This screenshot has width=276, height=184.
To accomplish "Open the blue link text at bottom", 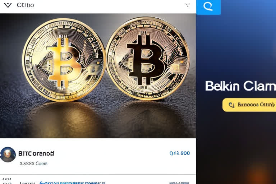I will pos(72,183).
